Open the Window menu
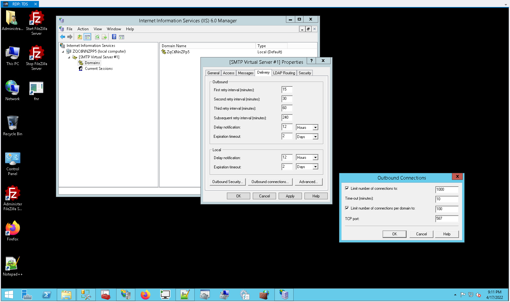The image size is (510, 302). 114,29
